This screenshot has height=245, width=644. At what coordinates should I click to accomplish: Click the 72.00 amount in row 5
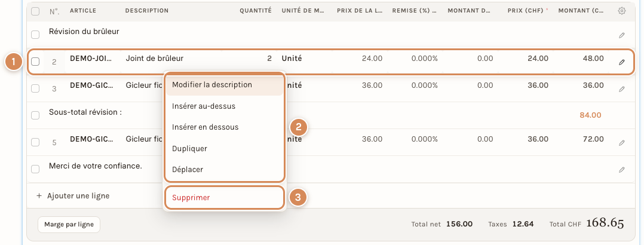click(x=593, y=139)
